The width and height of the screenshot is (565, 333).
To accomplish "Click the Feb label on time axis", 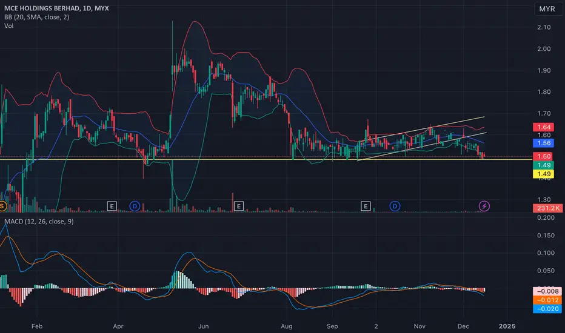I will pos(37,326).
